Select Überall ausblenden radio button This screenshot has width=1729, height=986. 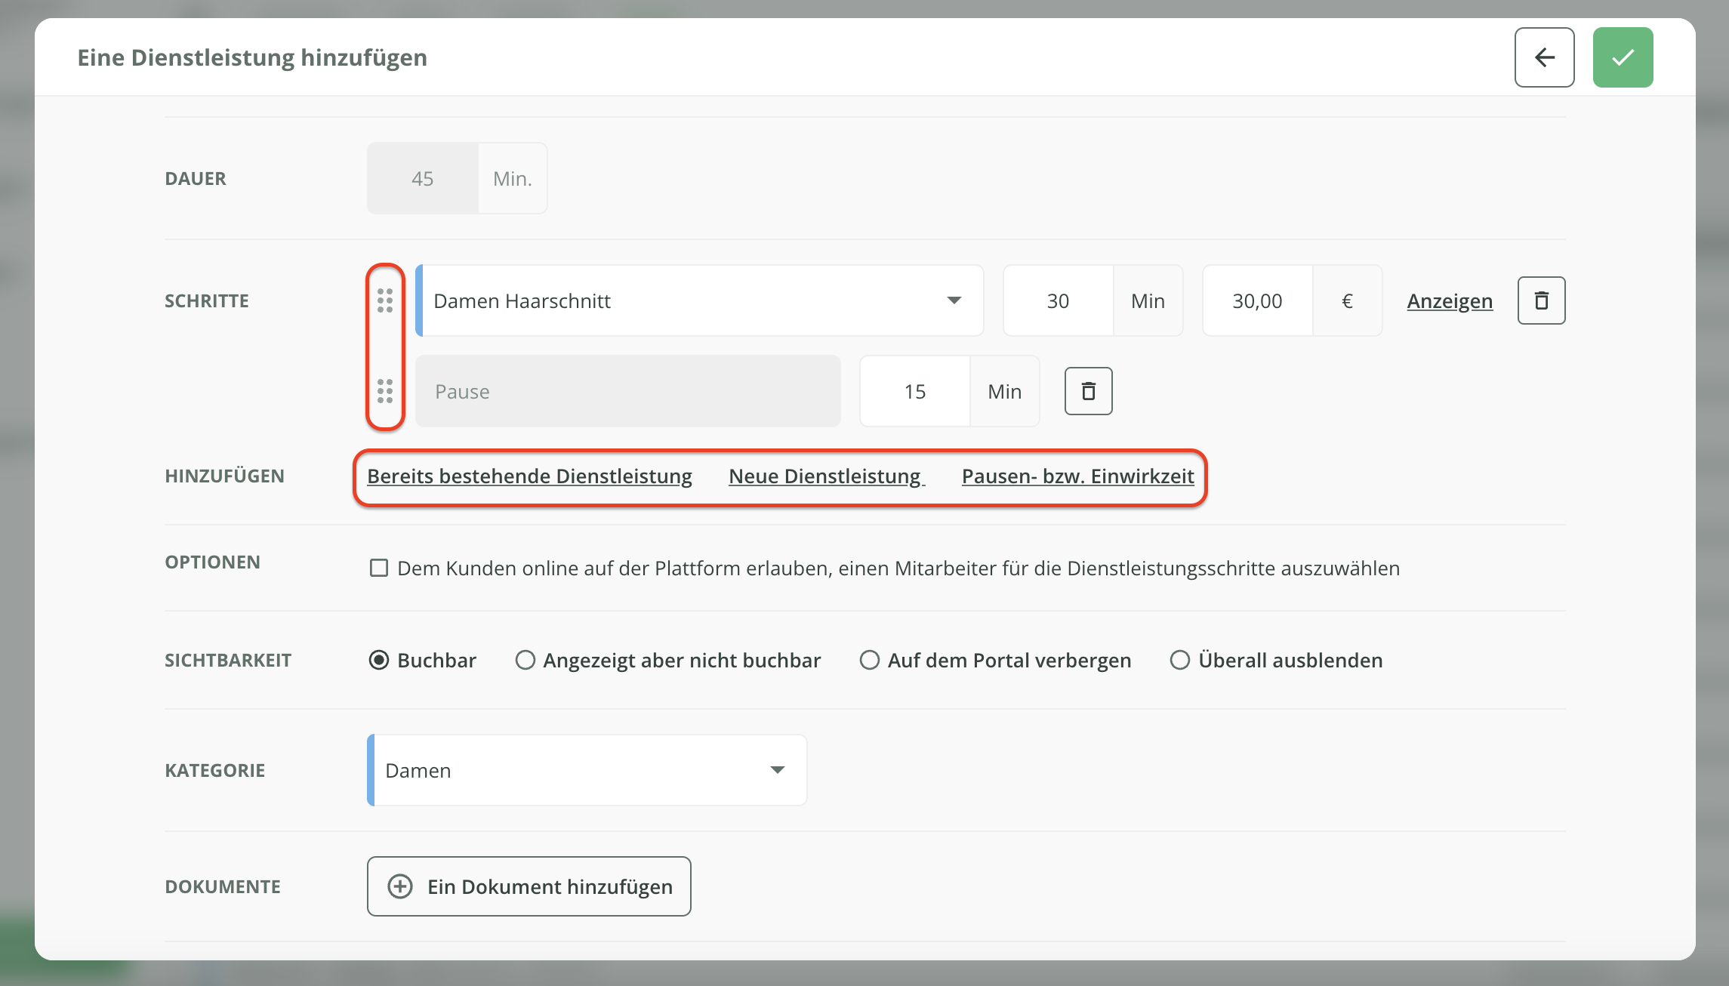click(x=1180, y=661)
